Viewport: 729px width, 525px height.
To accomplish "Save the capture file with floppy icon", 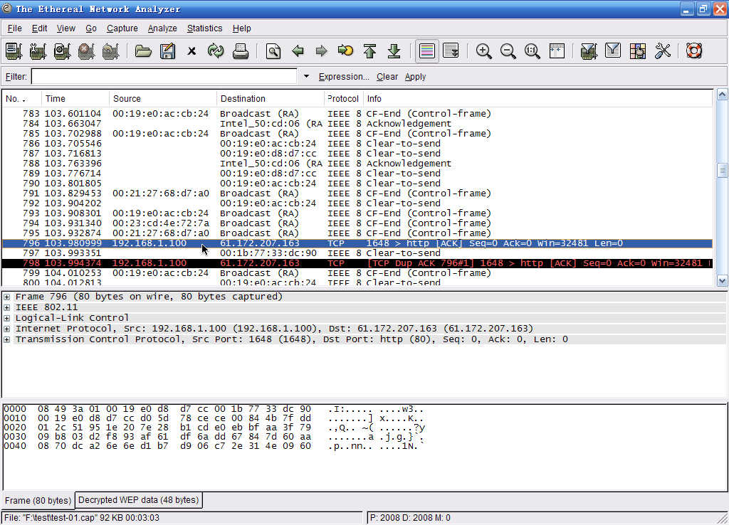I will click(167, 51).
